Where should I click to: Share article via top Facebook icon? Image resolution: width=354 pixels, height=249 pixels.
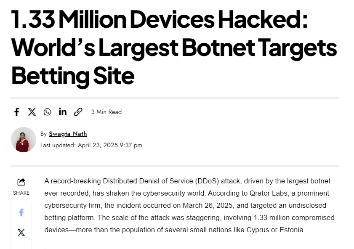16,112
